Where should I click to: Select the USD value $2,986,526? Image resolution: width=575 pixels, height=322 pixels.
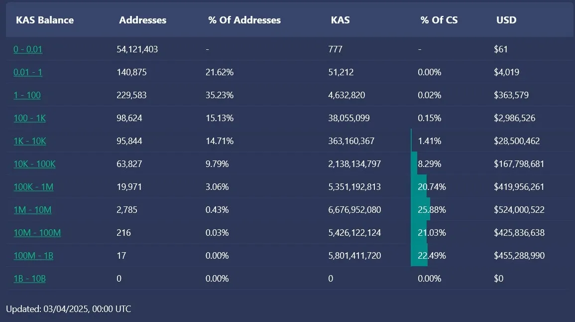click(x=514, y=118)
